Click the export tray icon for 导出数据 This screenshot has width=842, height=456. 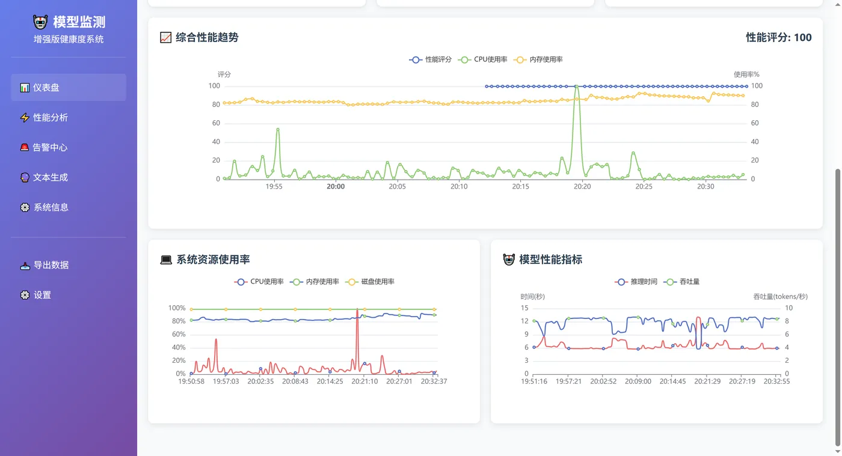click(25, 265)
